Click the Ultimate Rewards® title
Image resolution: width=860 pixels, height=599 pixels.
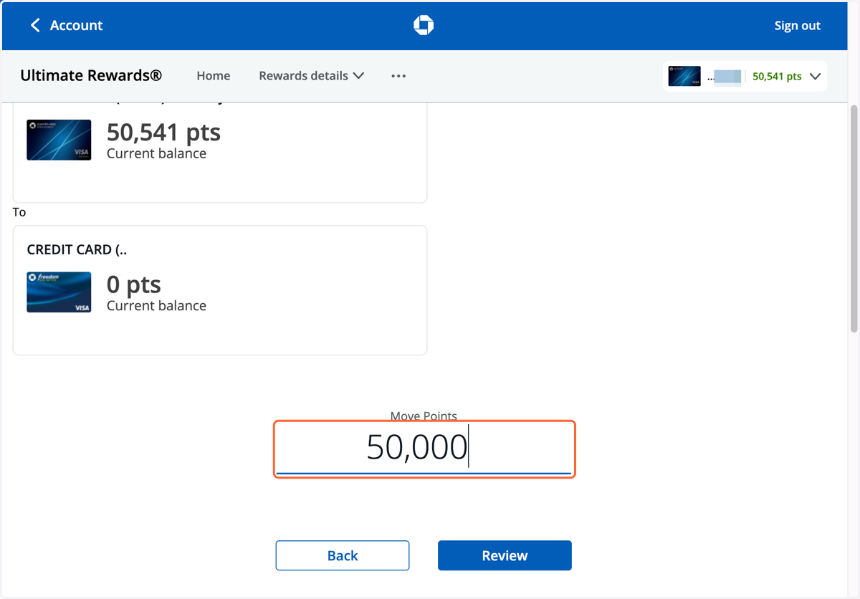point(91,75)
